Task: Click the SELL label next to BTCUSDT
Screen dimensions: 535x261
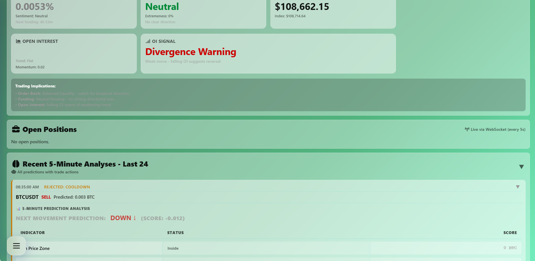Action: 46,197
